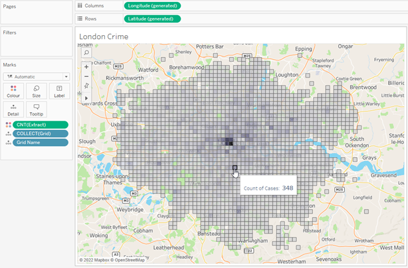408x268 pixels.
Task: Select the CNT(Extract) pill
Action: coord(41,124)
